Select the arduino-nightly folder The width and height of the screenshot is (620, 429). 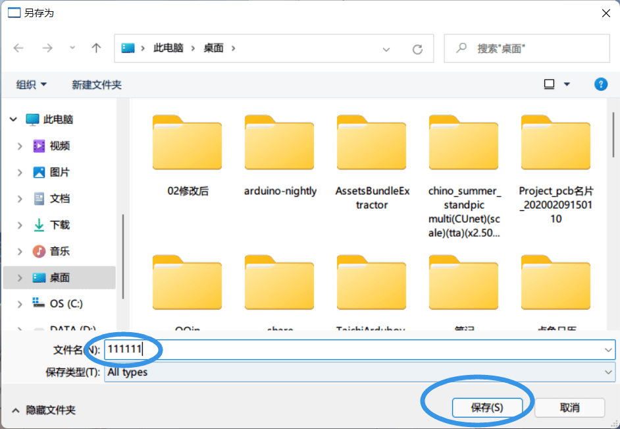point(280,156)
